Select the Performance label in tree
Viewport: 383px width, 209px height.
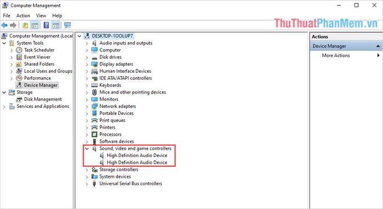(37, 78)
